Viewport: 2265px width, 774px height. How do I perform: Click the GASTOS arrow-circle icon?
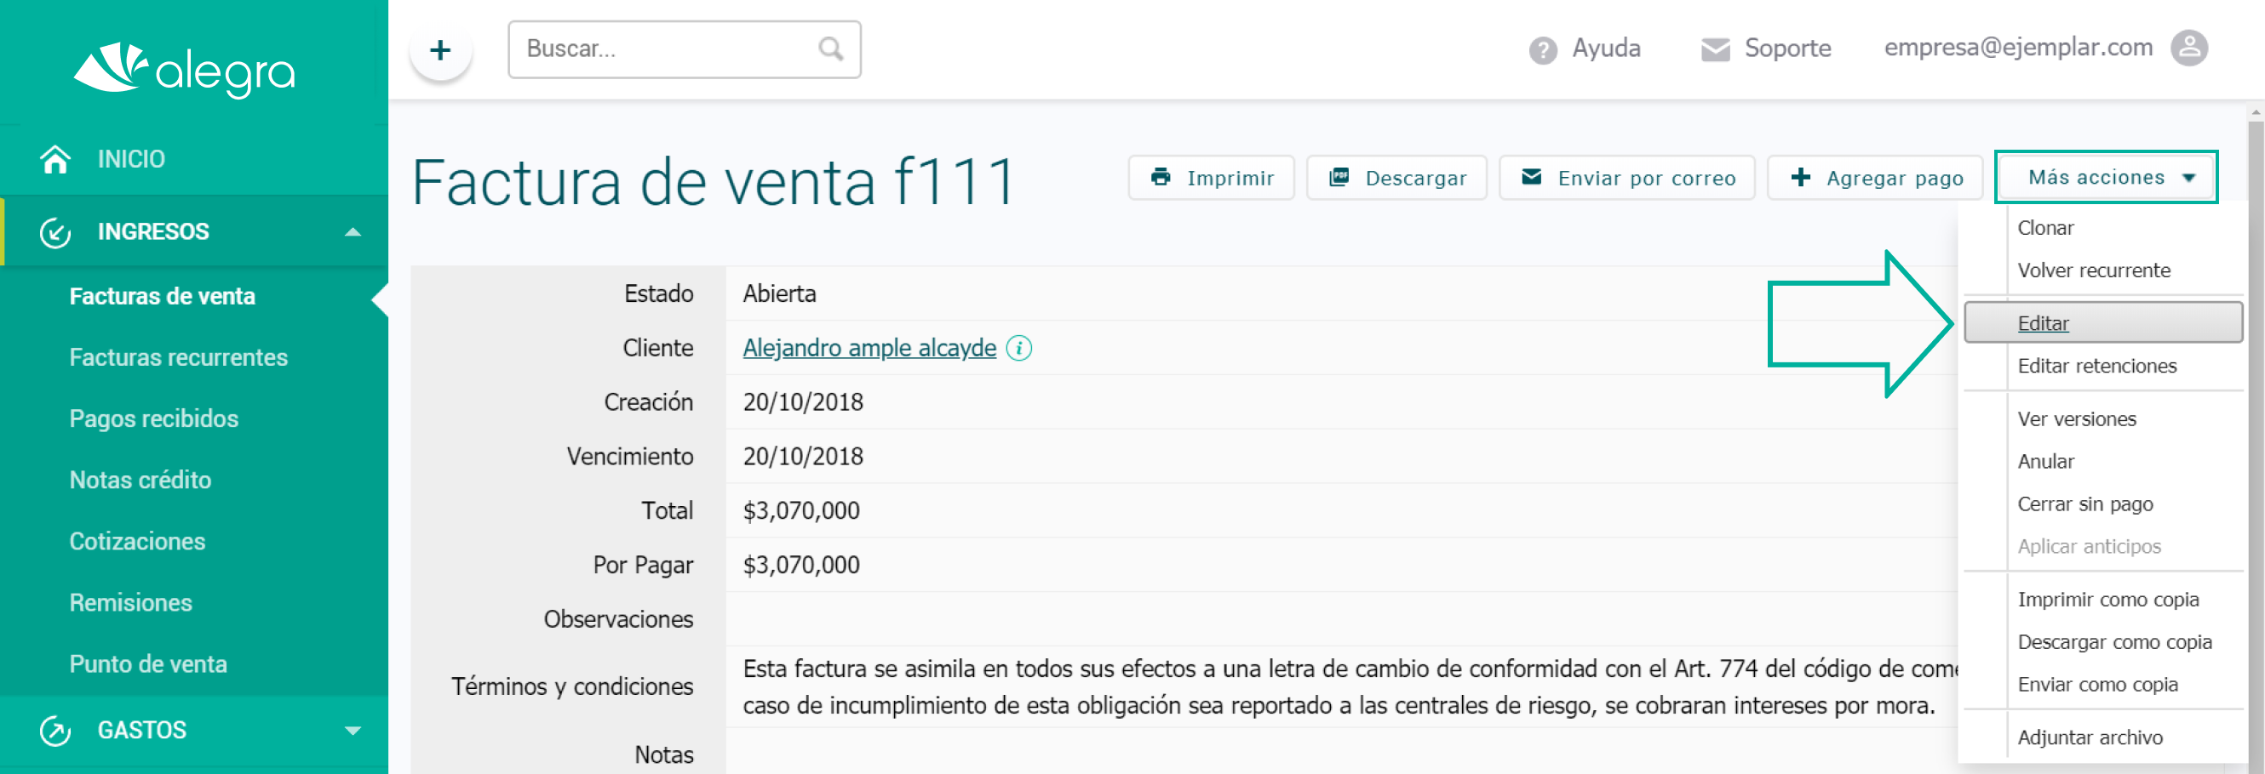[55, 730]
